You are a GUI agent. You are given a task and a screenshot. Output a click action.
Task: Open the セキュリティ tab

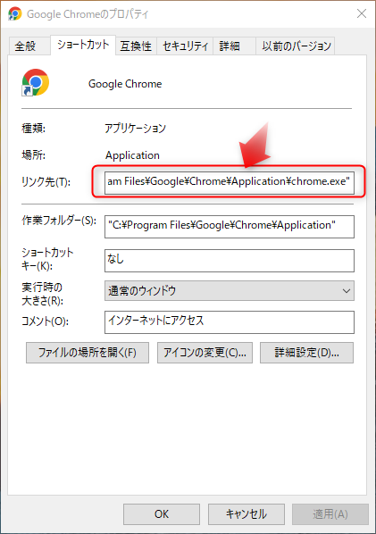tap(185, 46)
